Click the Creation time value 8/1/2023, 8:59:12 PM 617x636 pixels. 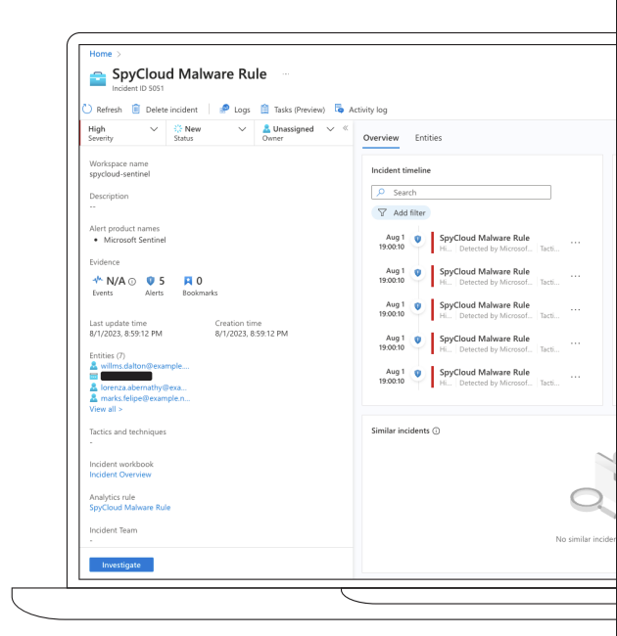coord(252,334)
